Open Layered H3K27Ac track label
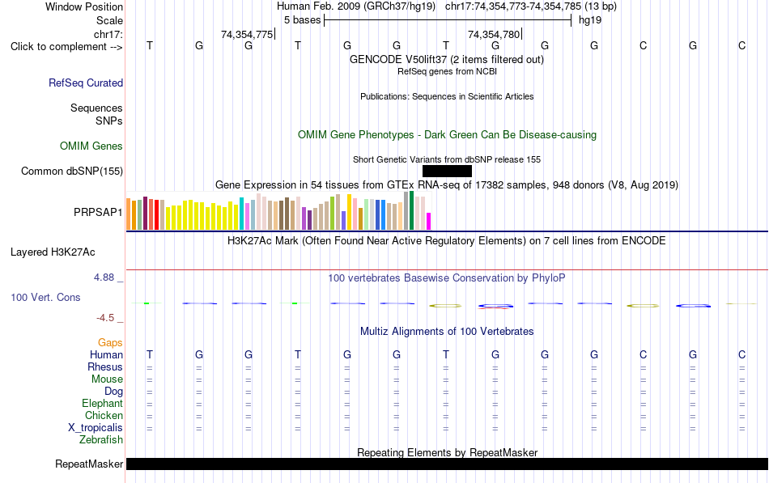Image resolution: width=769 pixels, height=483 pixels. coord(53,252)
